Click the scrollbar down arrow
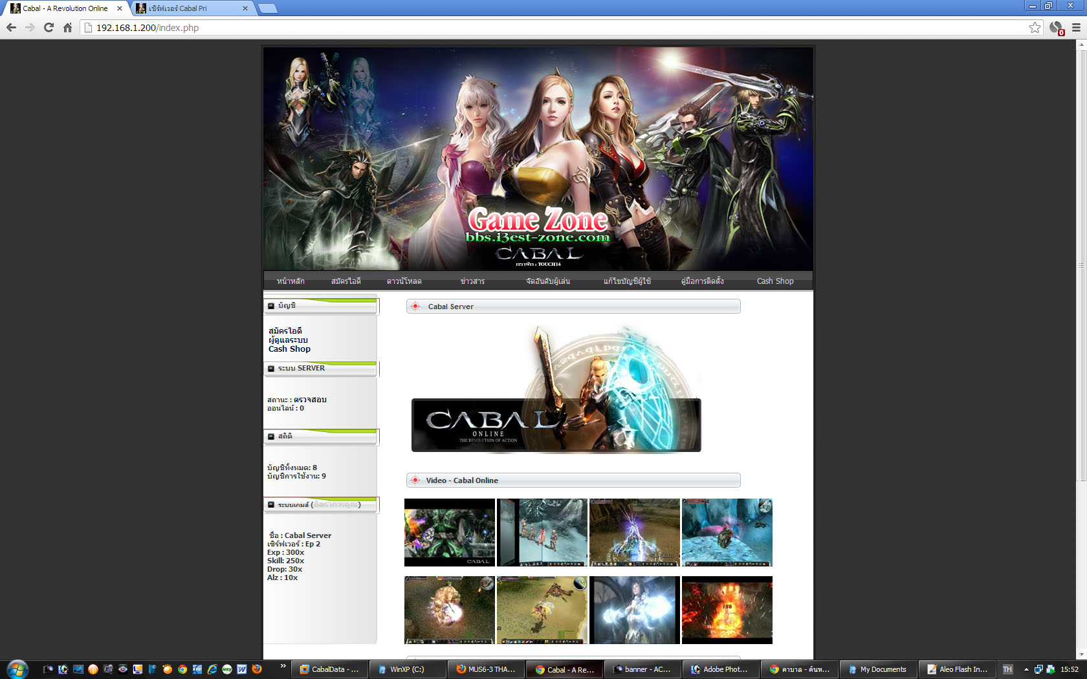Viewport: 1087px width, 679px height. tap(1081, 654)
